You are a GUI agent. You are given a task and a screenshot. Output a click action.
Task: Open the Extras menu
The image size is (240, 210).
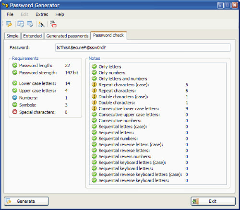point(42,14)
